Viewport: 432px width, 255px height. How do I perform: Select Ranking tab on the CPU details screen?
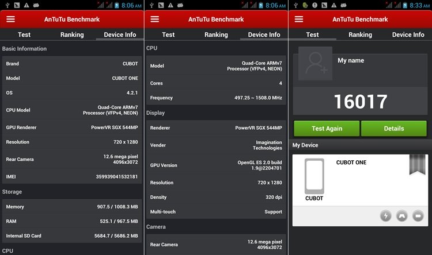[216, 34]
